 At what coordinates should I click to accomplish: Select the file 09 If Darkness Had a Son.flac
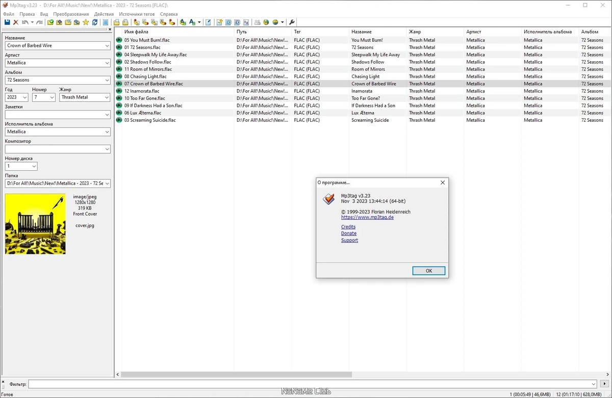pos(153,105)
